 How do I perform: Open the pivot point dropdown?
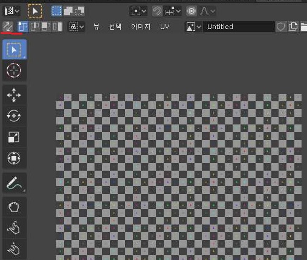(138, 11)
